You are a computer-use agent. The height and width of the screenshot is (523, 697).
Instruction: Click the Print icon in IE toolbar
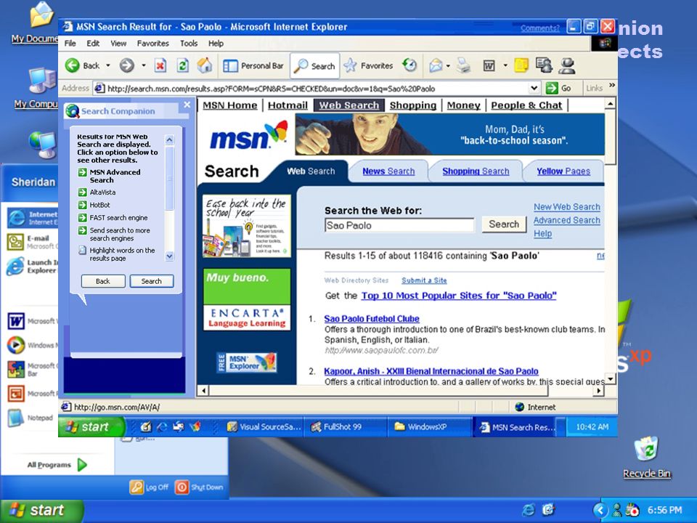tap(464, 66)
